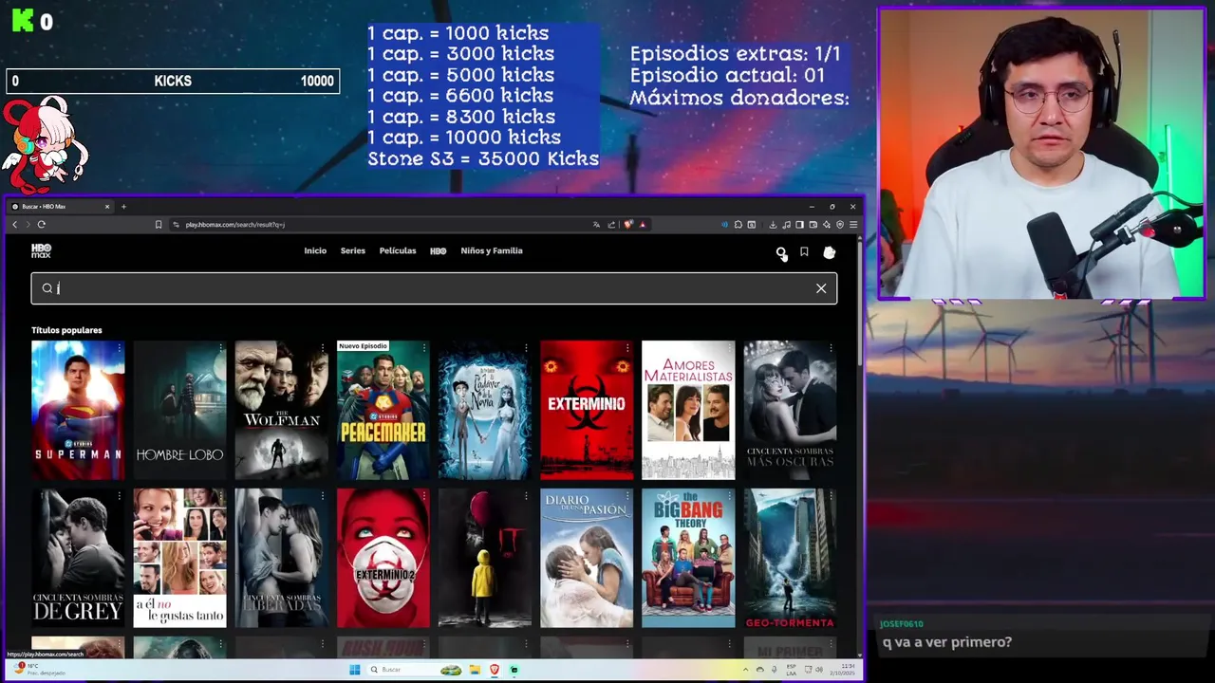The height and width of the screenshot is (683, 1215).
Task: Open The Wolfman poster
Action: click(x=281, y=410)
